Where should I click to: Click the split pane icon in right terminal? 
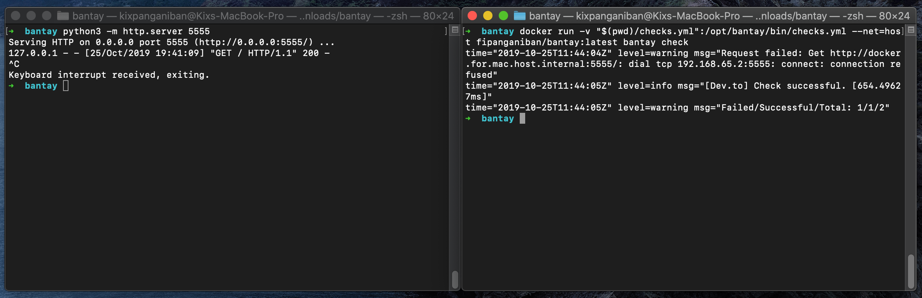tap(911, 30)
